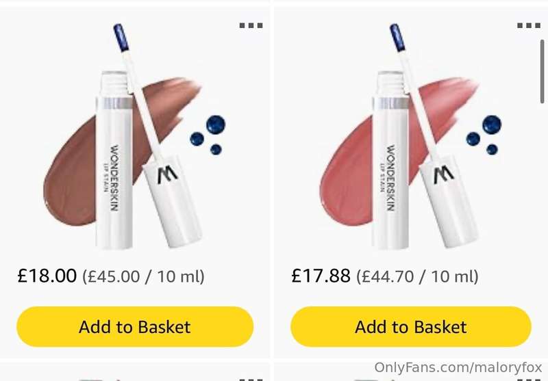Click the W logo cap on pink product

449,200
